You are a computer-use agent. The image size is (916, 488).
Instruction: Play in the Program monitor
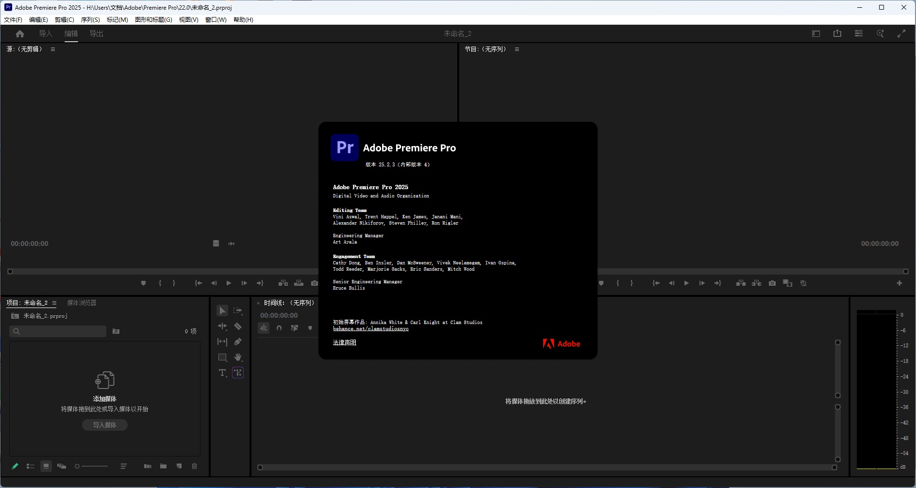click(x=686, y=283)
